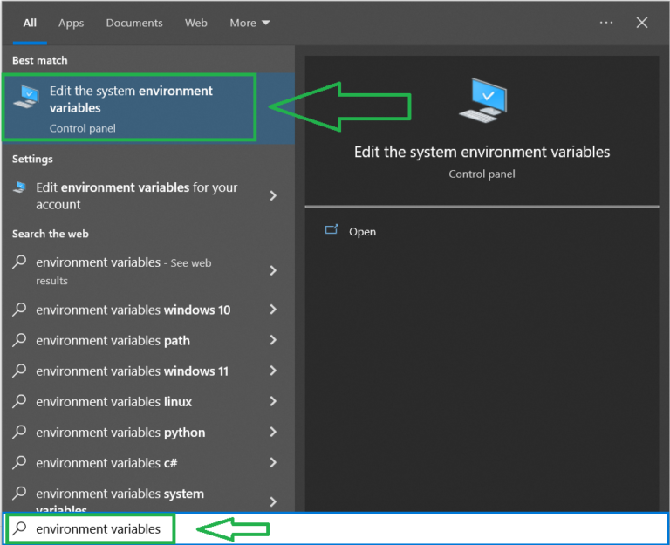
Task: Open the Documents tab
Action: [x=134, y=23]
